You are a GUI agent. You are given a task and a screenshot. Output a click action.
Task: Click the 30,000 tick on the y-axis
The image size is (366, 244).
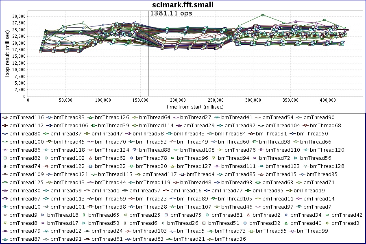click(19, 16)
